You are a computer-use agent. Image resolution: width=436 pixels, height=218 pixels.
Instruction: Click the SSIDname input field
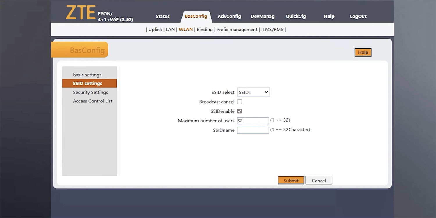[253, 130]
